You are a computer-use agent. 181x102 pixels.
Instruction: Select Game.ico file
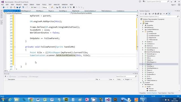coord(150,46)
